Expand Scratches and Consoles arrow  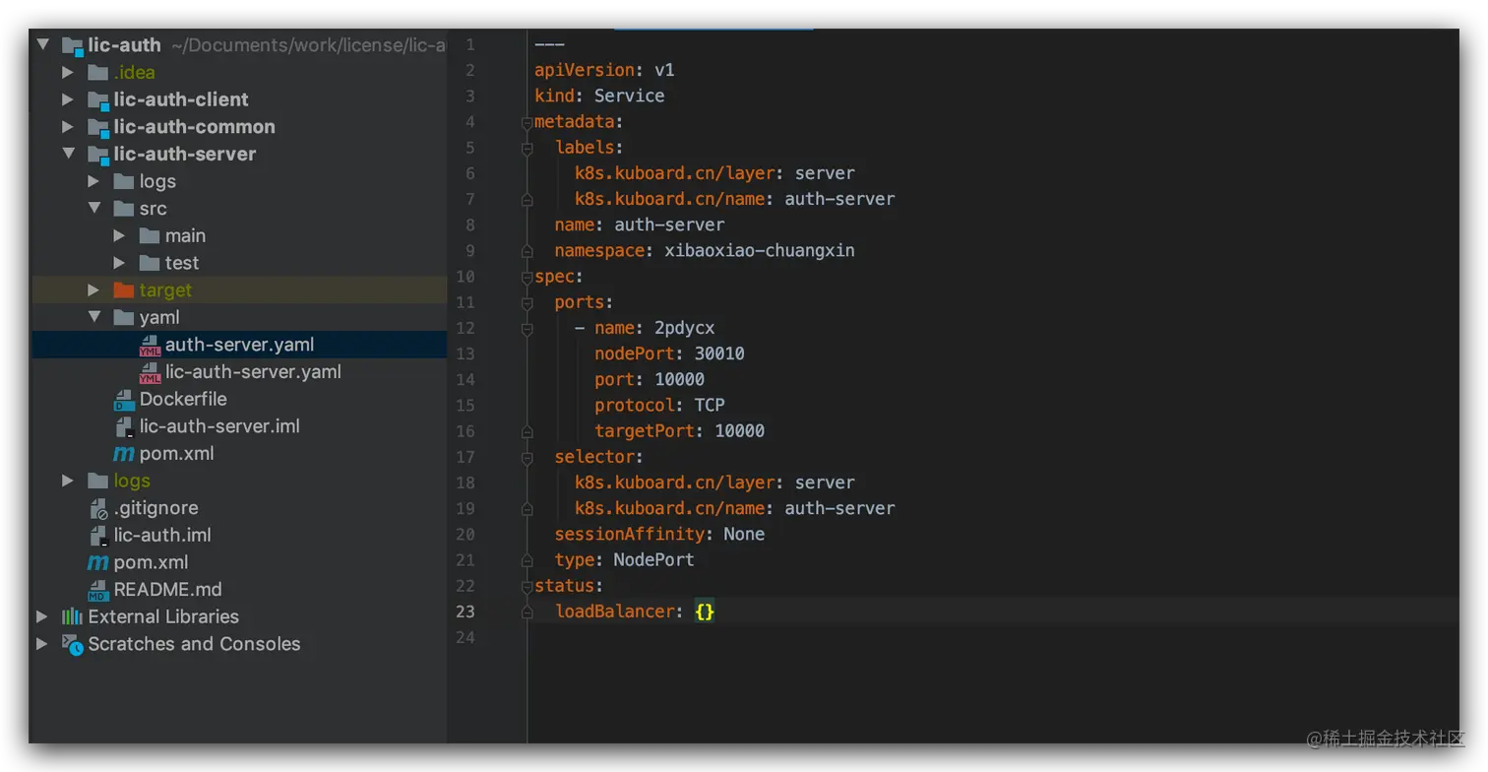coord(42,644)
